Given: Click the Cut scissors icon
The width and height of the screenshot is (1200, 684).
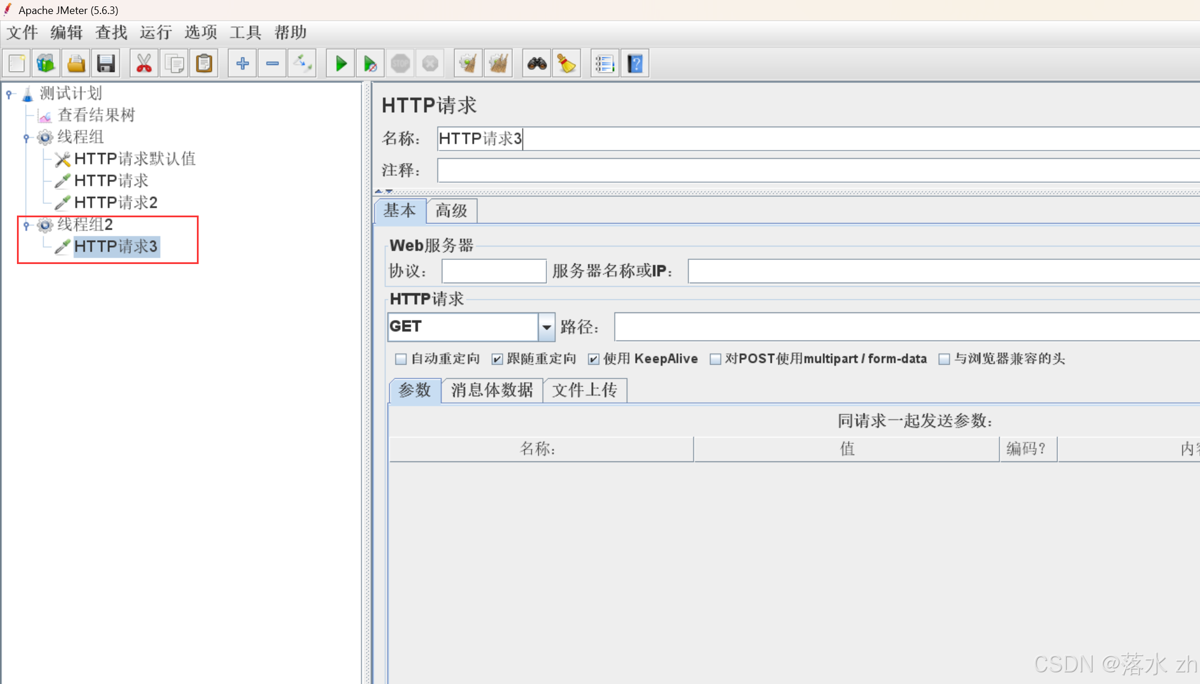Looking at the screenshot, I should tap(144, 63).
